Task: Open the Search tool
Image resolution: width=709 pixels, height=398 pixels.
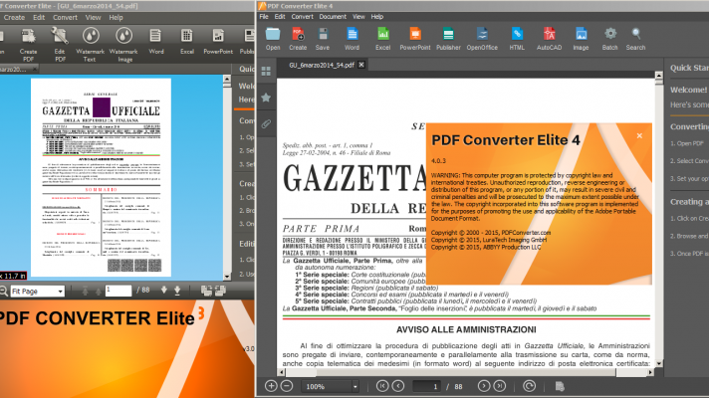Action: click(x=635, y=39)
